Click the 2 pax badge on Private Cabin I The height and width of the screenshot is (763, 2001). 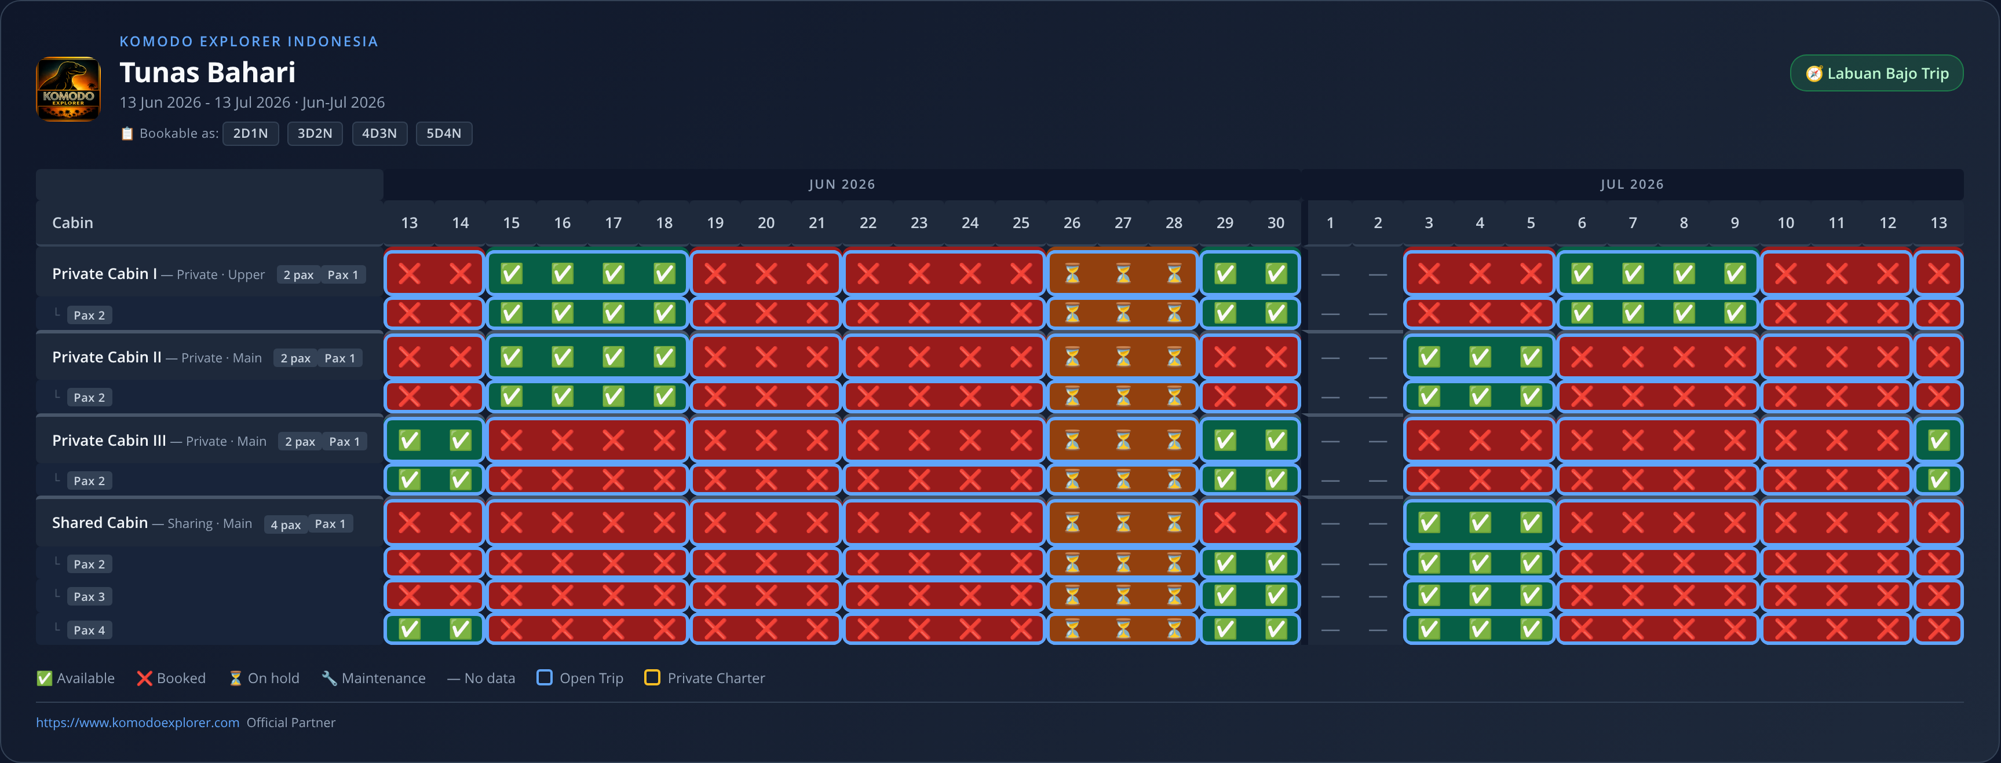pos(298,275)
